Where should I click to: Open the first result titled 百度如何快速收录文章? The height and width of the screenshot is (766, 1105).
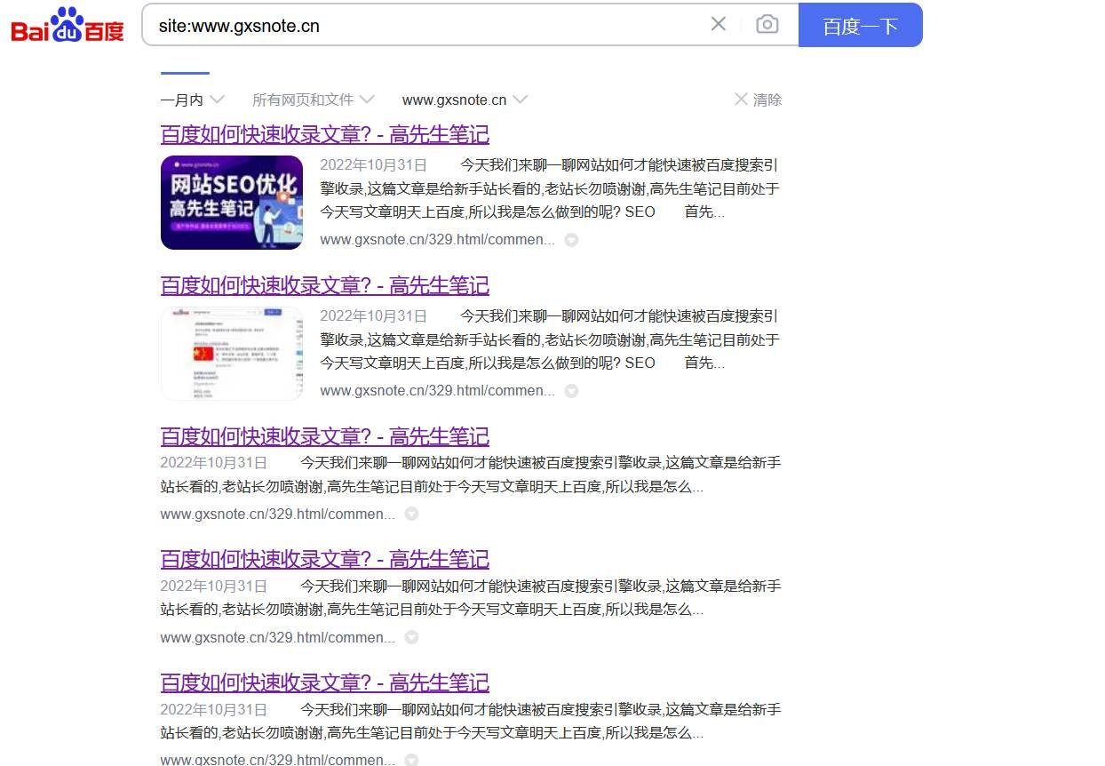click(x=324, y=134)
